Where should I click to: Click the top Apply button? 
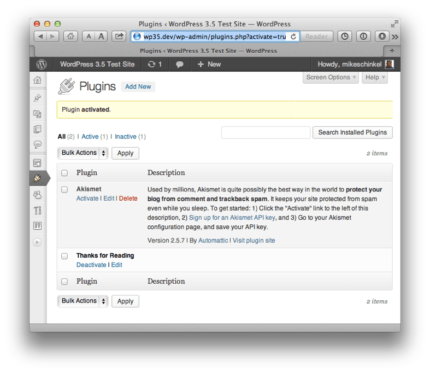(125, 153)
